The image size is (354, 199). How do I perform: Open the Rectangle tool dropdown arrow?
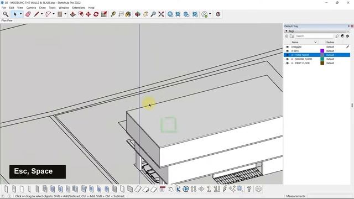click(65, 14)
